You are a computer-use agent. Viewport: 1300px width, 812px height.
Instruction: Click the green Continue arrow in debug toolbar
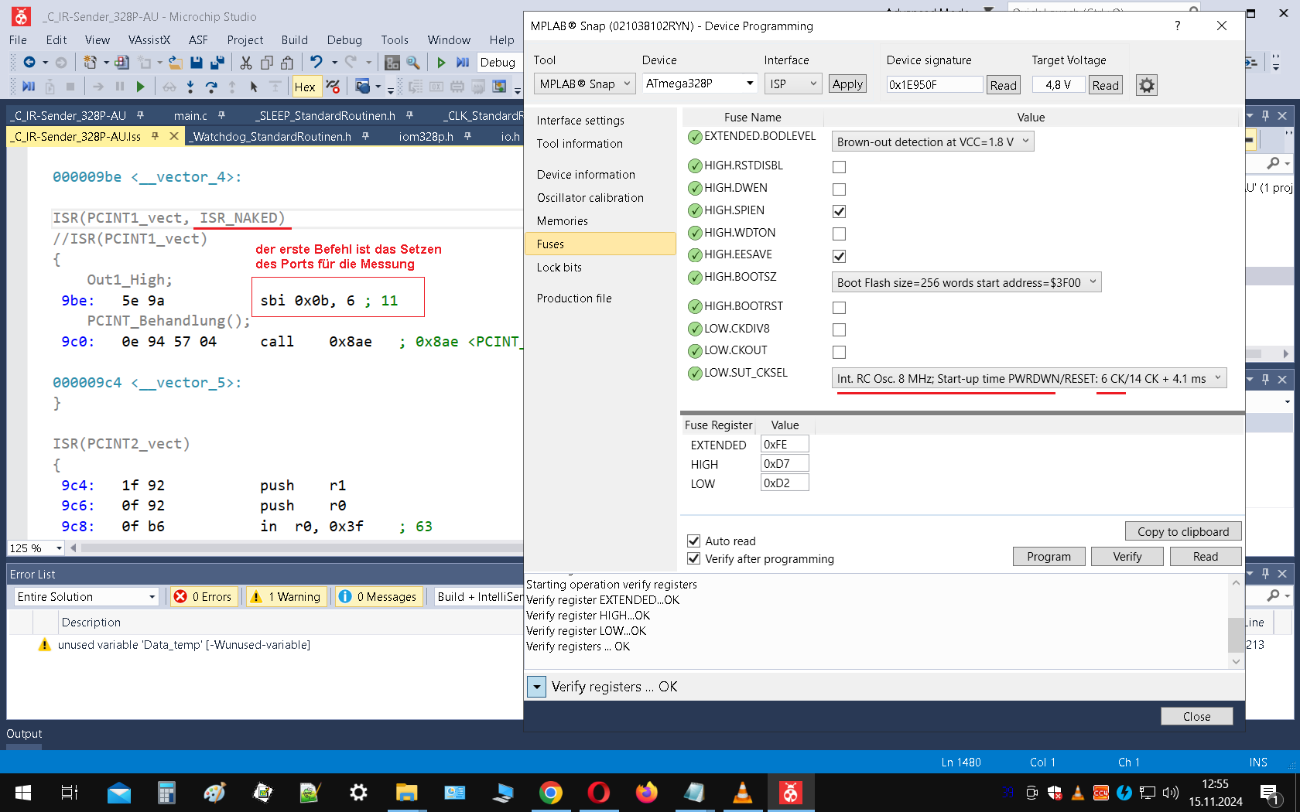point(140,87)
